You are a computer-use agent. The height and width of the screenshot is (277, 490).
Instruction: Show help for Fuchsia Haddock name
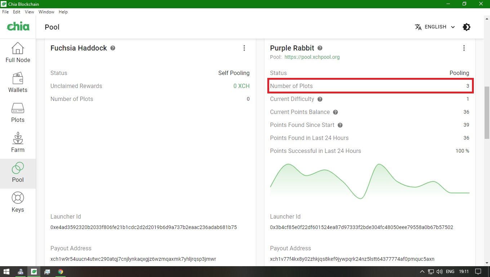(113, 48)
